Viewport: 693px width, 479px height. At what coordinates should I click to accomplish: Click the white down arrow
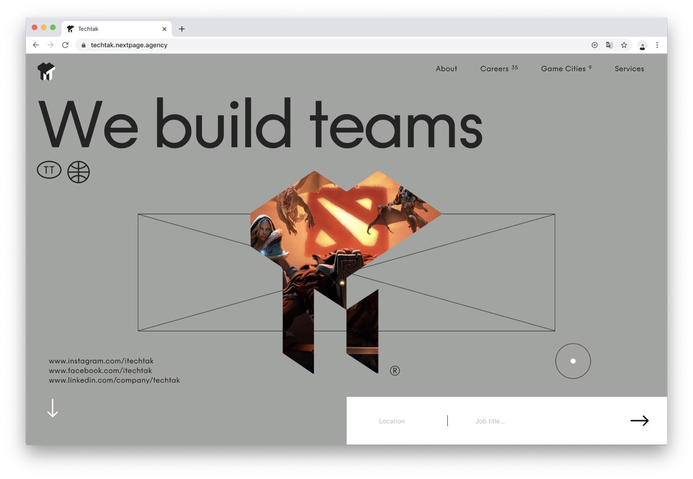point(53,408)
